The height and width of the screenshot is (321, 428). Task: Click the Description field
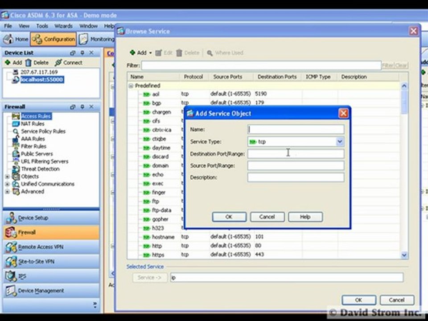[x=296, y=177]
